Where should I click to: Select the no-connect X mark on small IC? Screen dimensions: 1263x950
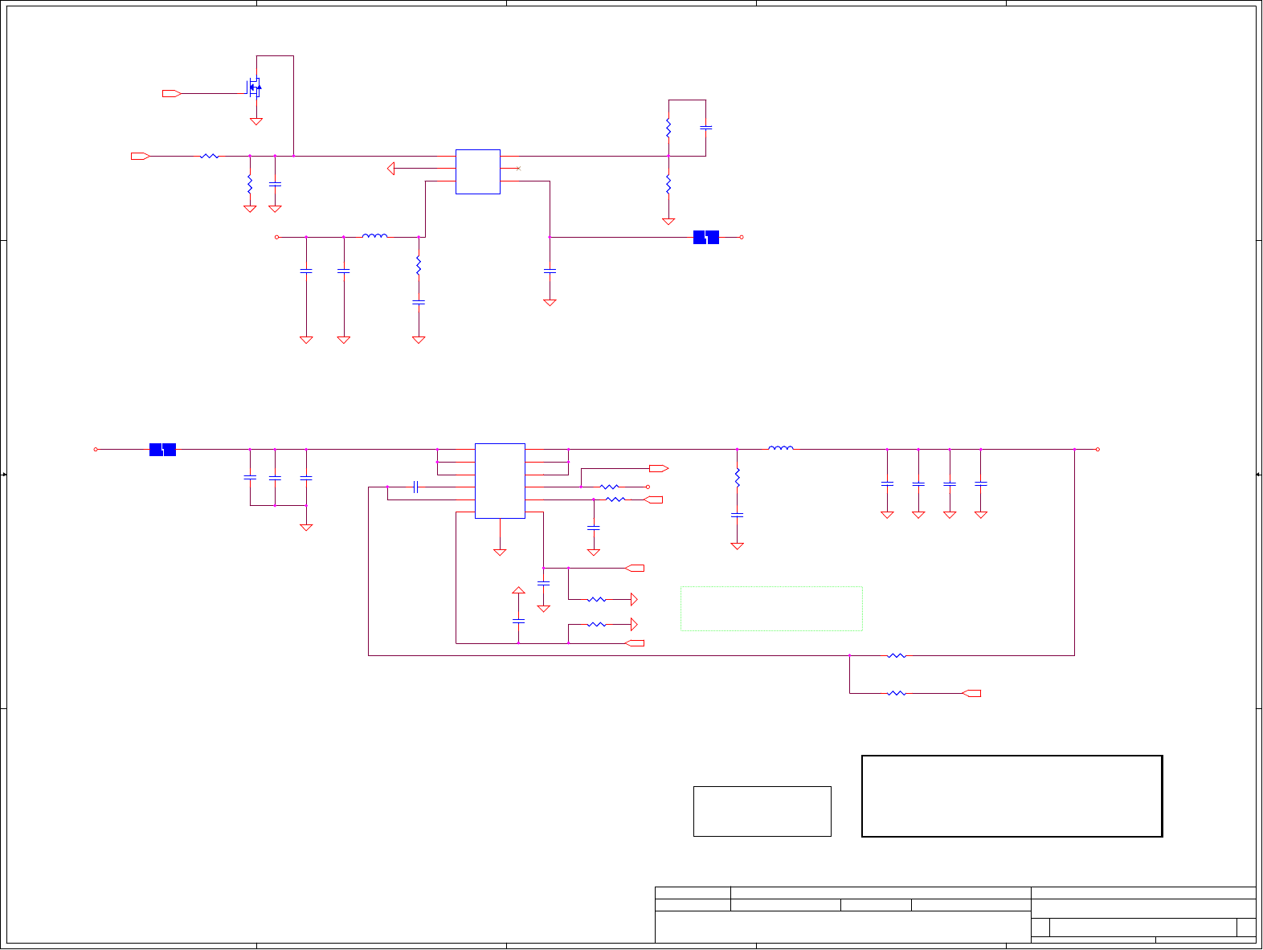[518, 169]
